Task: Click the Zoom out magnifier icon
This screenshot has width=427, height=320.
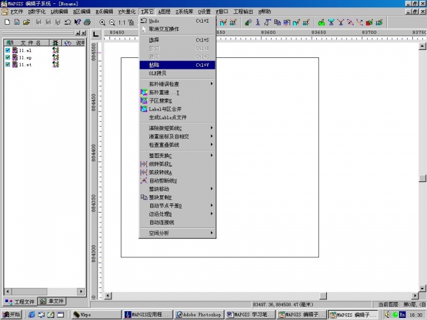Action: click(112, 22)
